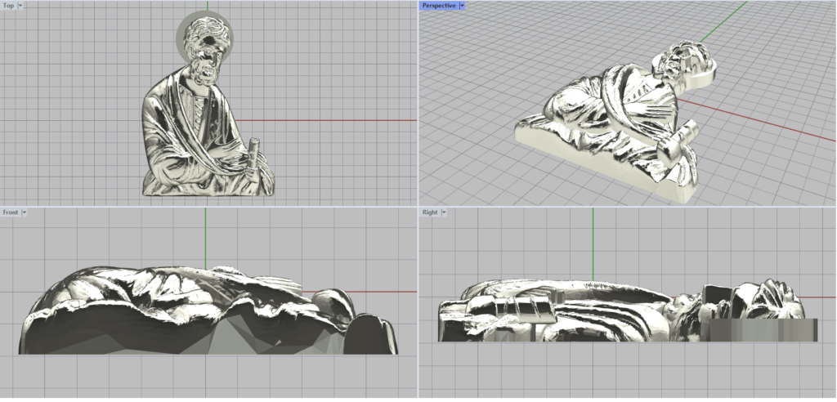Click the green axis line in Front view
Viewport: 837px width, 402px height.
pyautogui.click(x=205, y=237)
